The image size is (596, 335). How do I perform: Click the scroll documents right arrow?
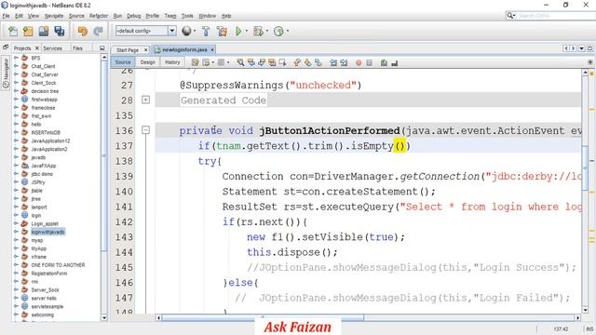[574, 48]
